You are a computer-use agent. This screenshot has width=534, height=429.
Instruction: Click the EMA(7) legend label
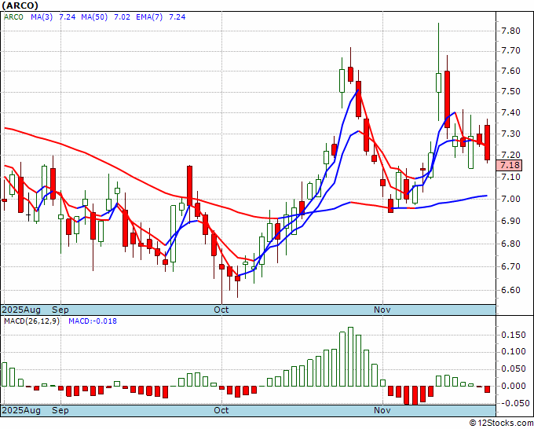tap(149, 17)
